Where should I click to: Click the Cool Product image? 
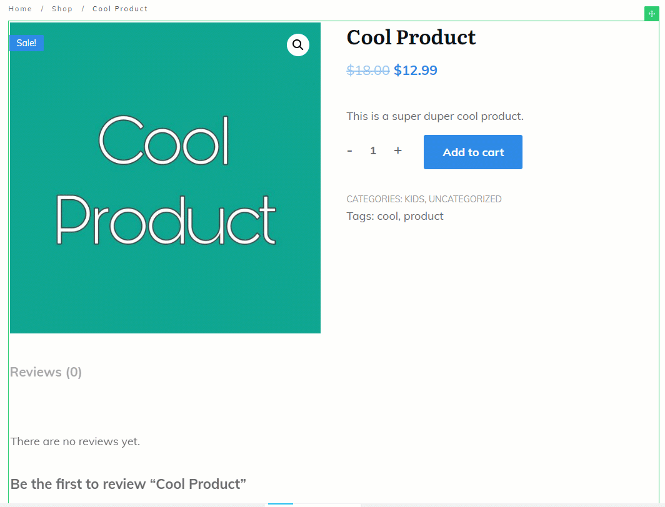coord(165,178)
